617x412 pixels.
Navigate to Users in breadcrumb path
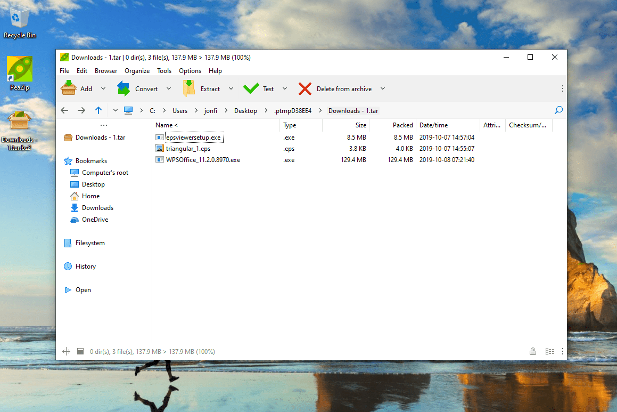pyautogui.click(x=180, y=111)
